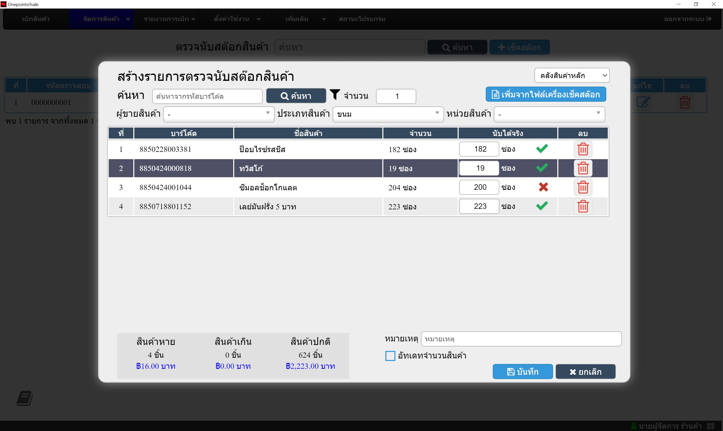The width and height of the screenshot is (723, 431).
Task: Click background ค้นหา button in page header
Action: click(457, 47)
